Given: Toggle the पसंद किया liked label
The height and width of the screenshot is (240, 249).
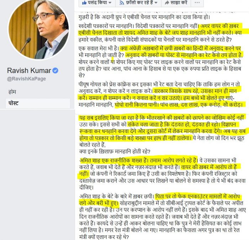Looking at the screenshot, I should pos(97,2).
